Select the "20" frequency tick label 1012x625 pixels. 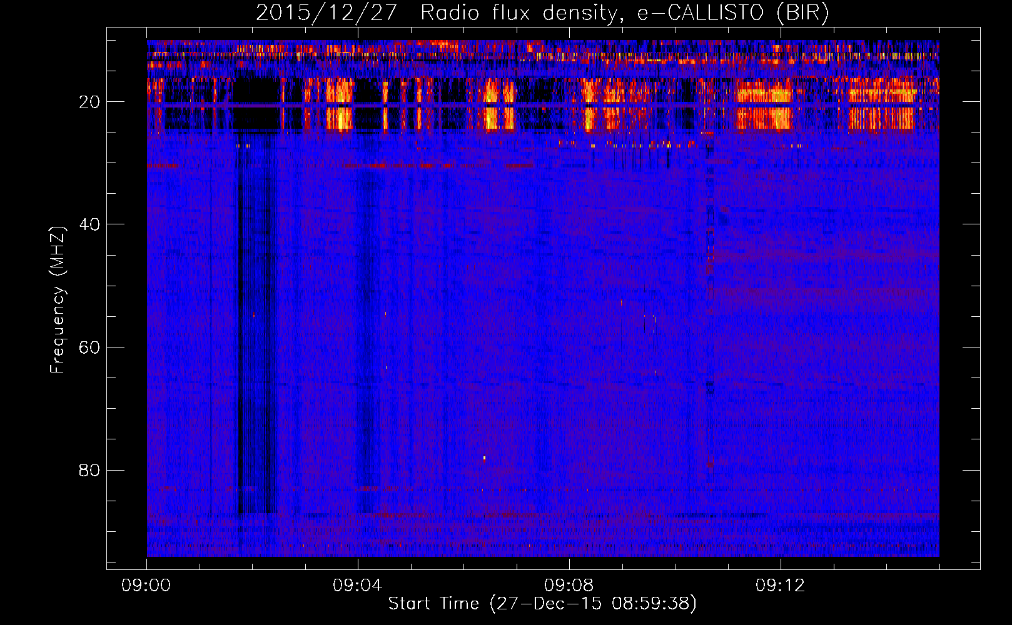click(x=90, y=102)
